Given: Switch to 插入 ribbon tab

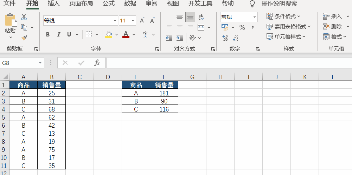Looking at the screenshot, I should [54, 4].
